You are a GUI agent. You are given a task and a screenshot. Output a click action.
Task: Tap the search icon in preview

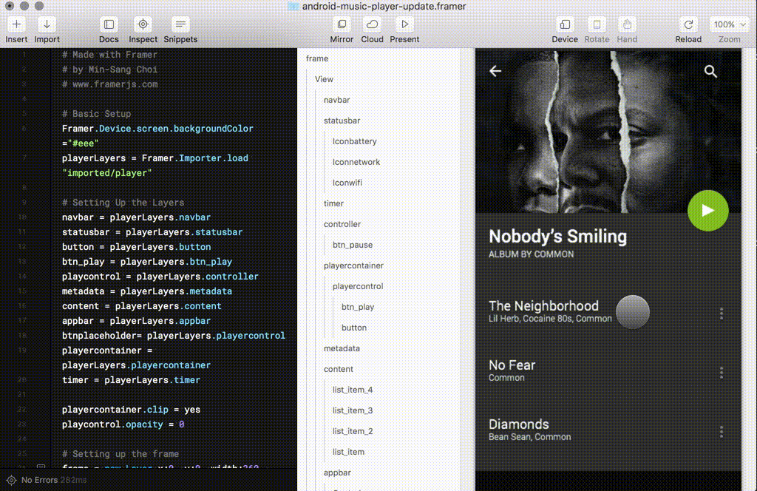[x=710, y=72]
